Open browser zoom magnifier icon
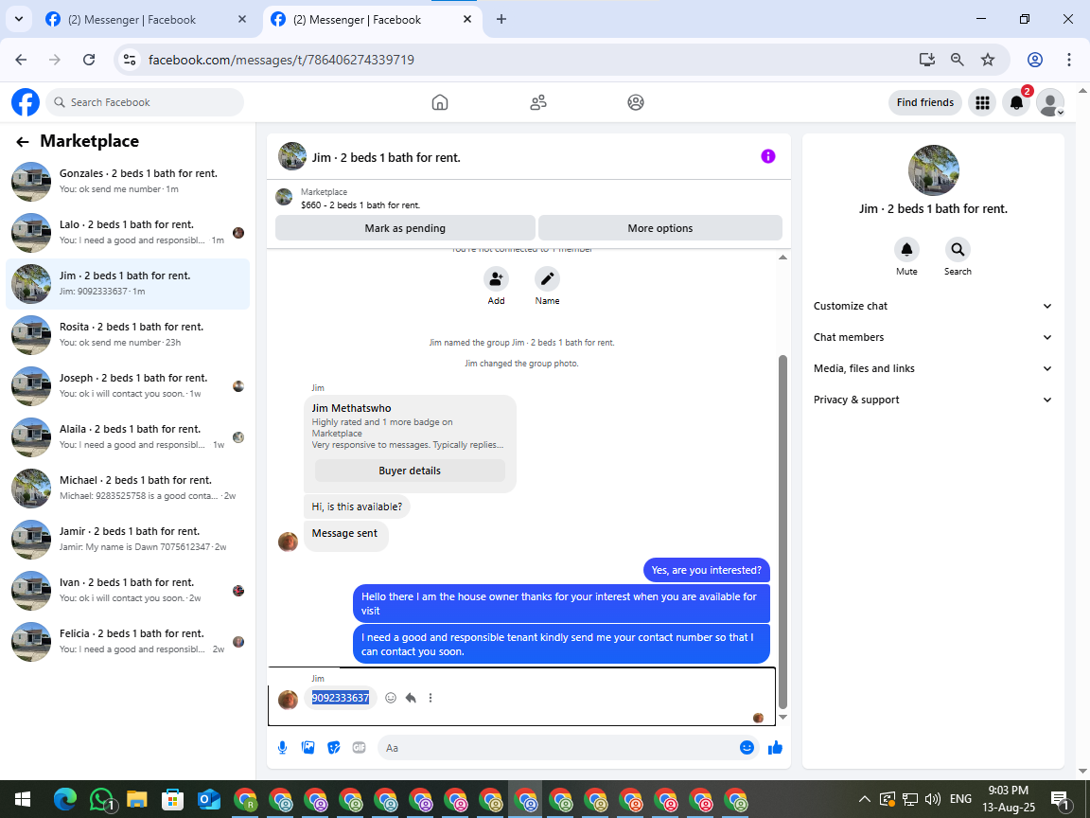1090x818 pixels. point(958,60)
